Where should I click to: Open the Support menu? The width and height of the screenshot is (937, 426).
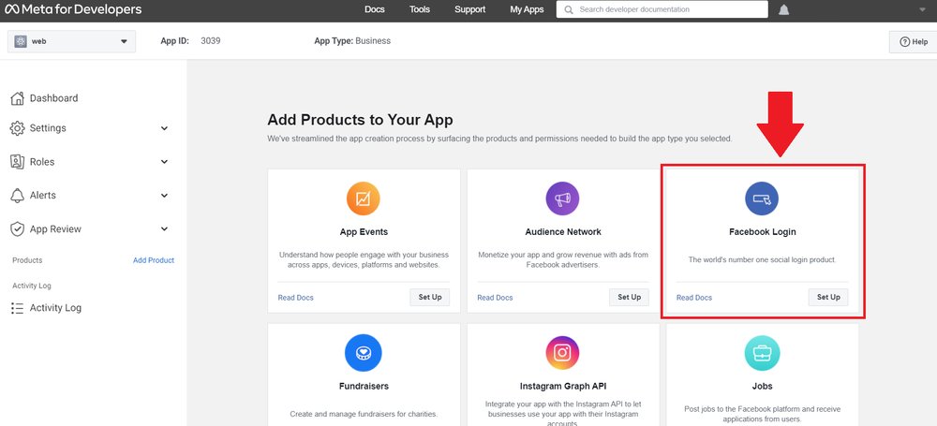coord(469,9)
